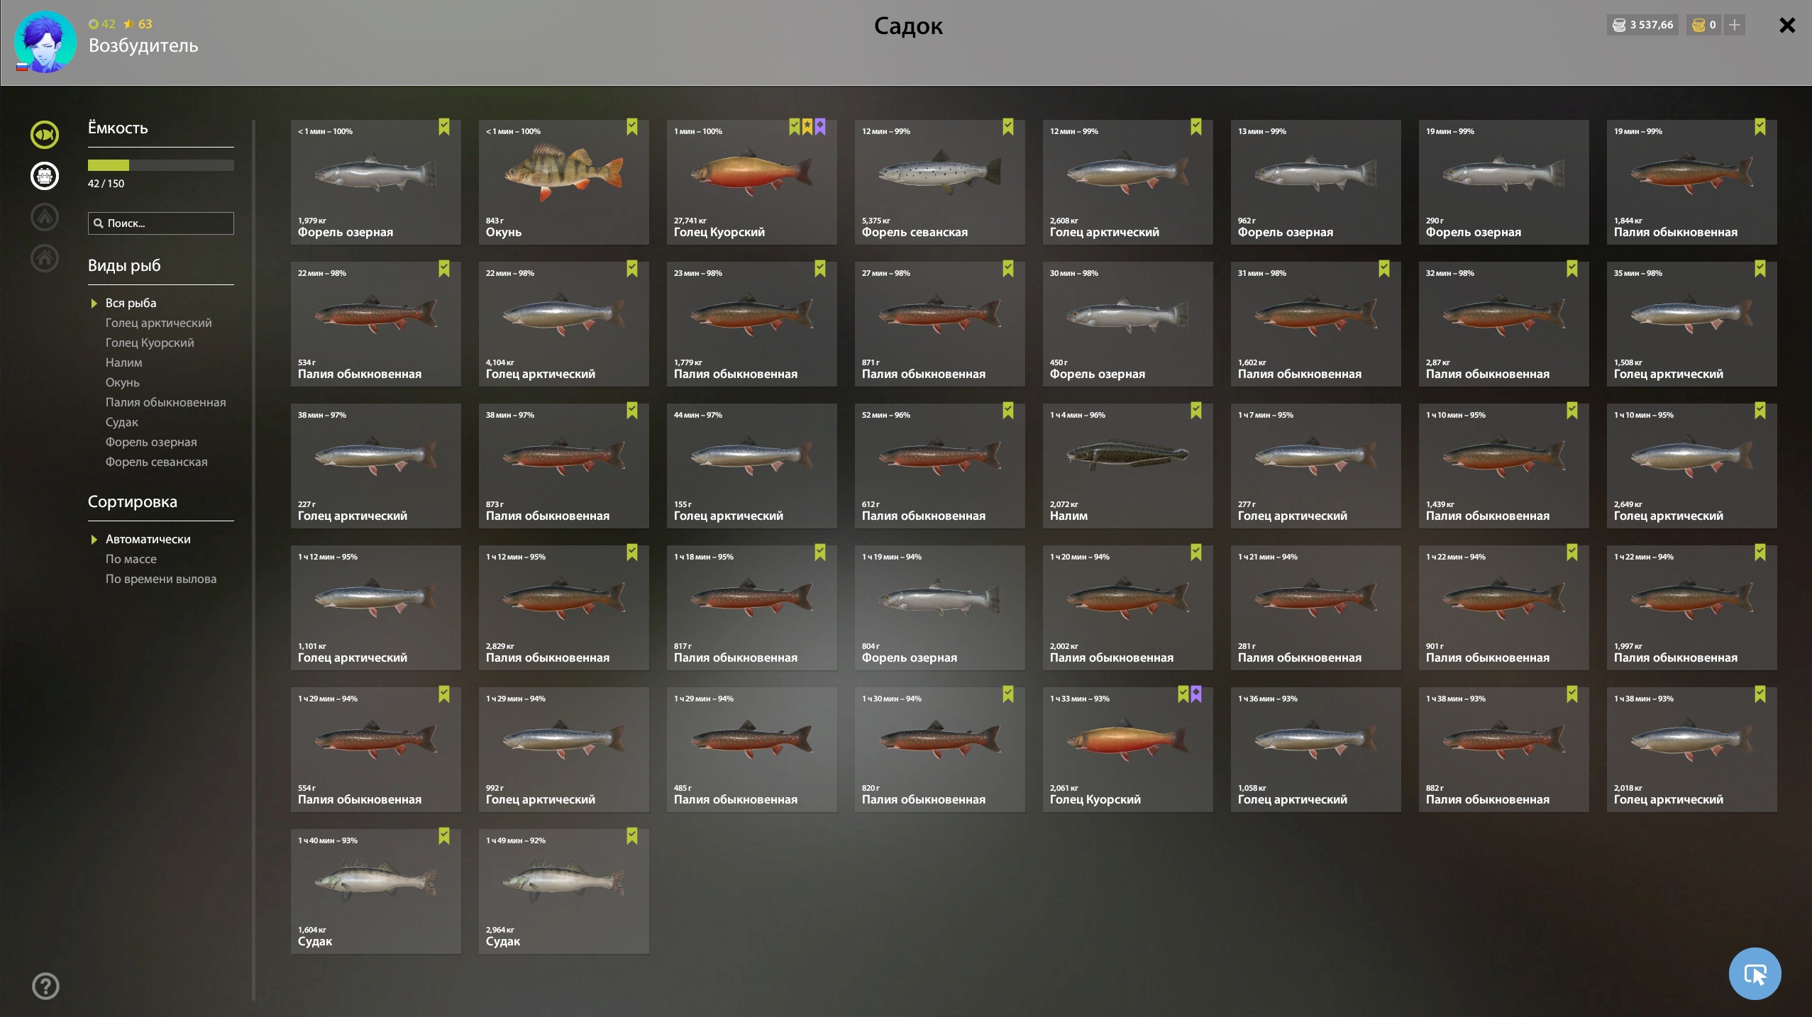Click the silver coins balance icon
1812x1017 pixels.
pyautogui.click(x=1619, y=25)
